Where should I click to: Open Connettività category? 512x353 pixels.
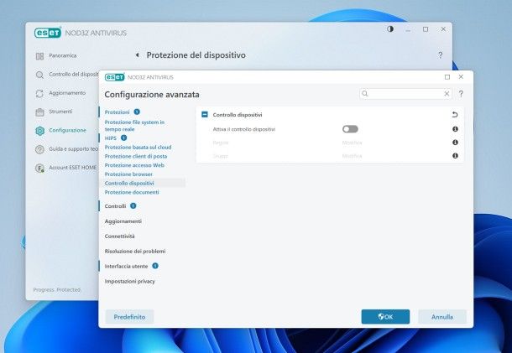[119, 236]
